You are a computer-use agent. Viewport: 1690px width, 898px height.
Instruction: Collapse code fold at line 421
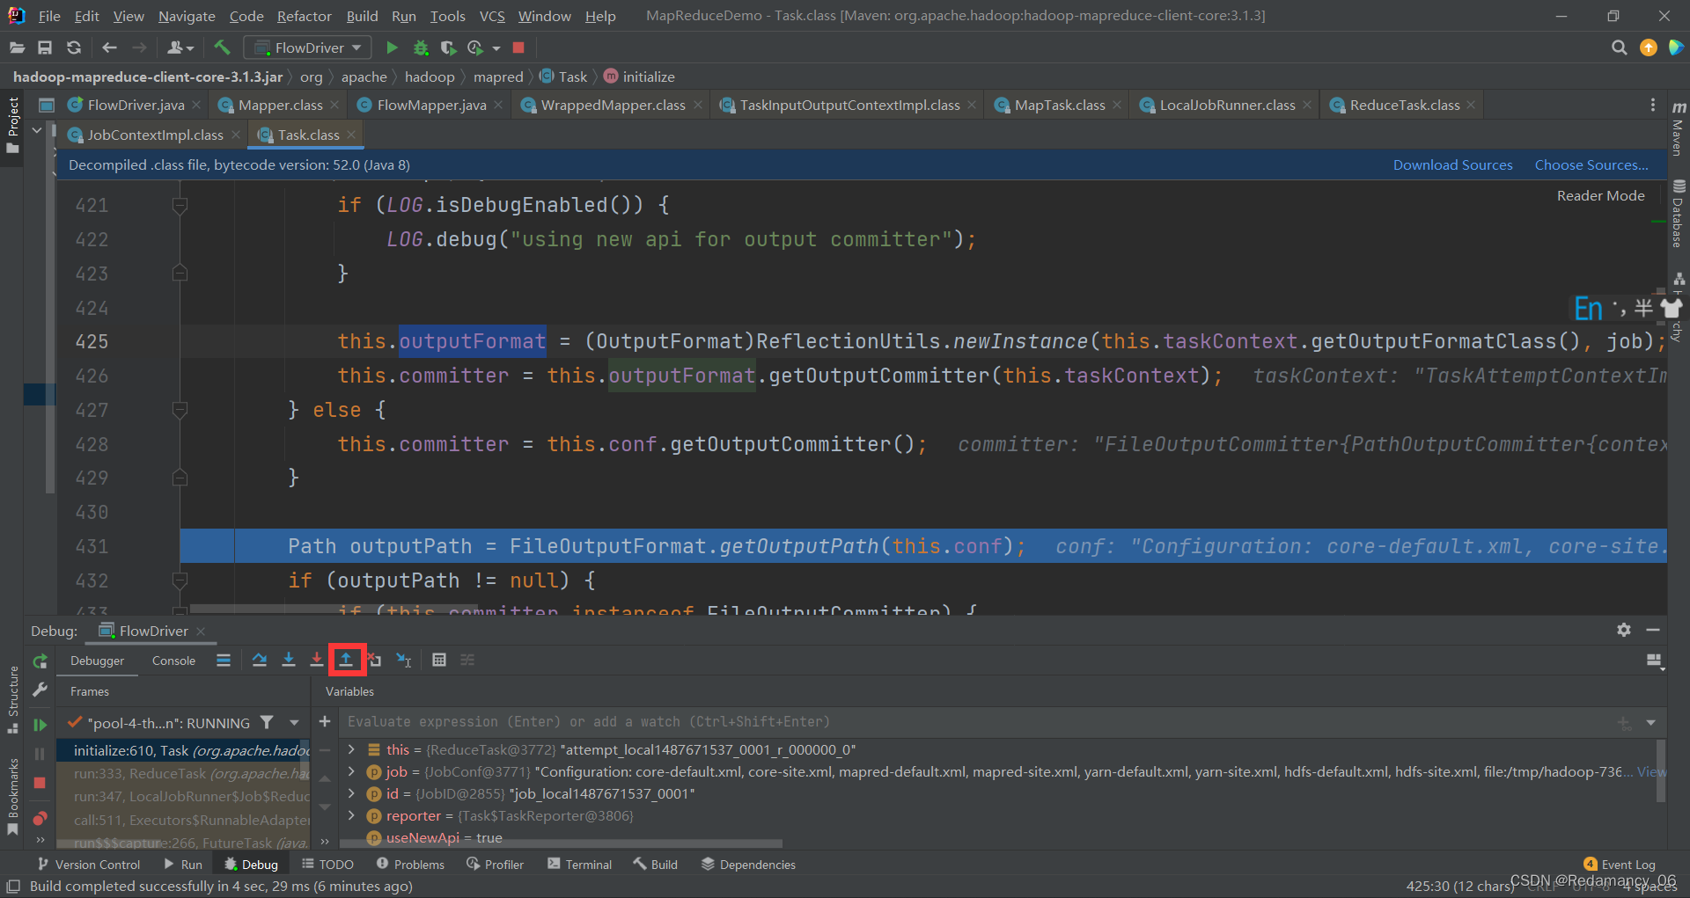pos(180,206)
